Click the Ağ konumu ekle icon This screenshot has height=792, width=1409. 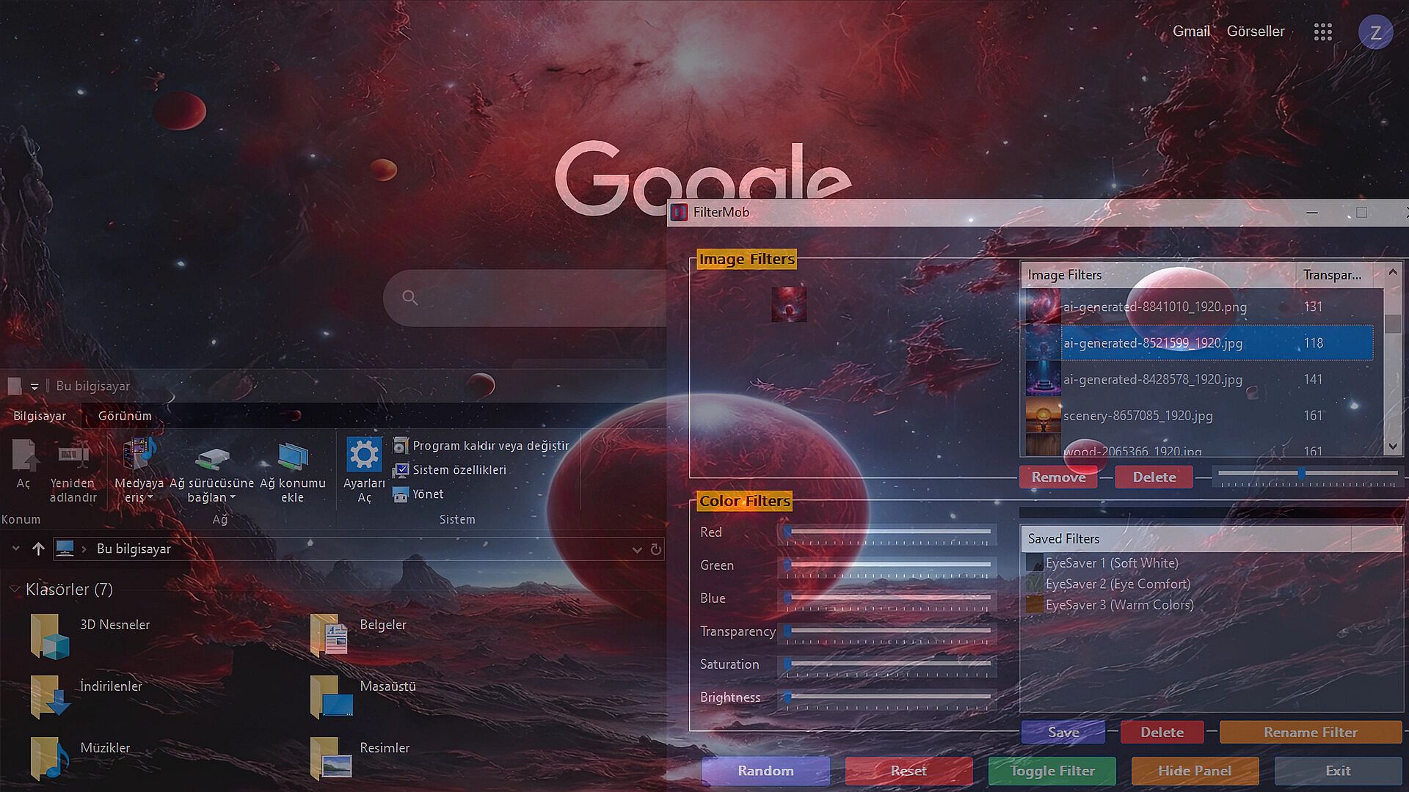(x=293, y=456)
